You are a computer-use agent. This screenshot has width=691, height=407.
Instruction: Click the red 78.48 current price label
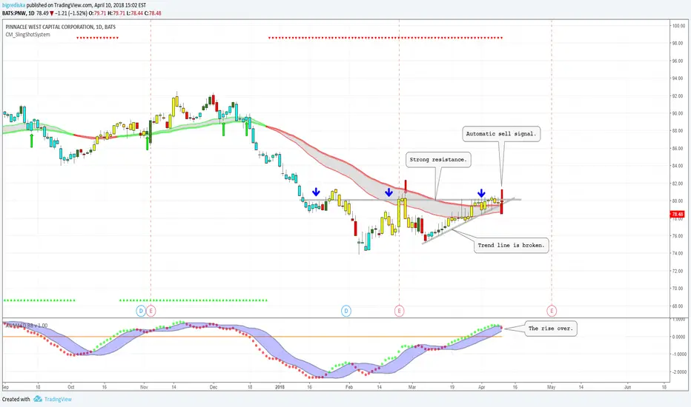point(678,215)
